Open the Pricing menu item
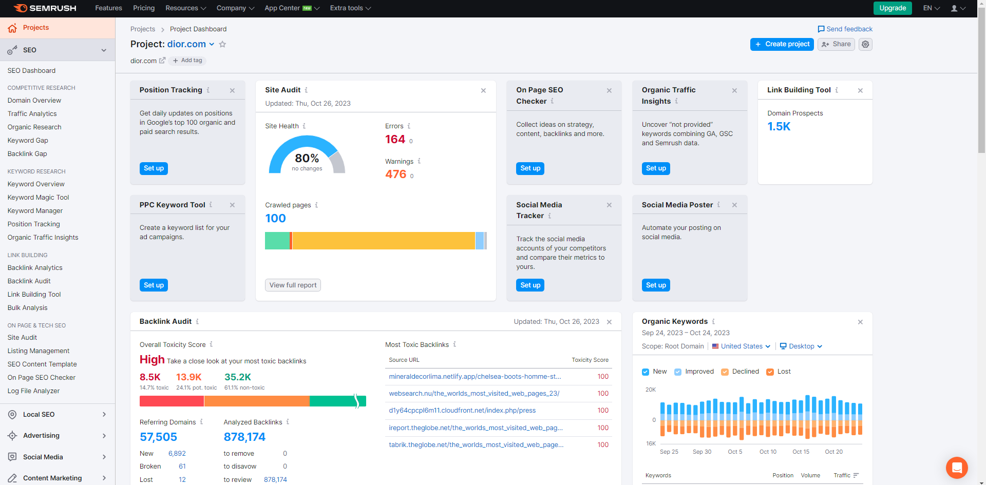986x485 pixels. point(144,8)
